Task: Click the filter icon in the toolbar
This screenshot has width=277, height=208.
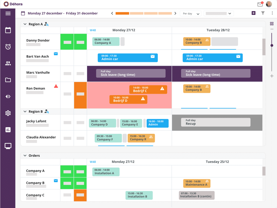Action: [263, 13]
